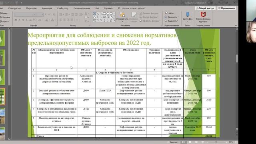Click the Find (Найти) tool
The height and width of the screenshot is (144, 256).
(x=169, y=13)
